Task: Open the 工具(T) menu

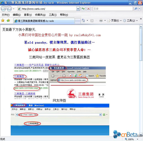Action: (53, 15)
